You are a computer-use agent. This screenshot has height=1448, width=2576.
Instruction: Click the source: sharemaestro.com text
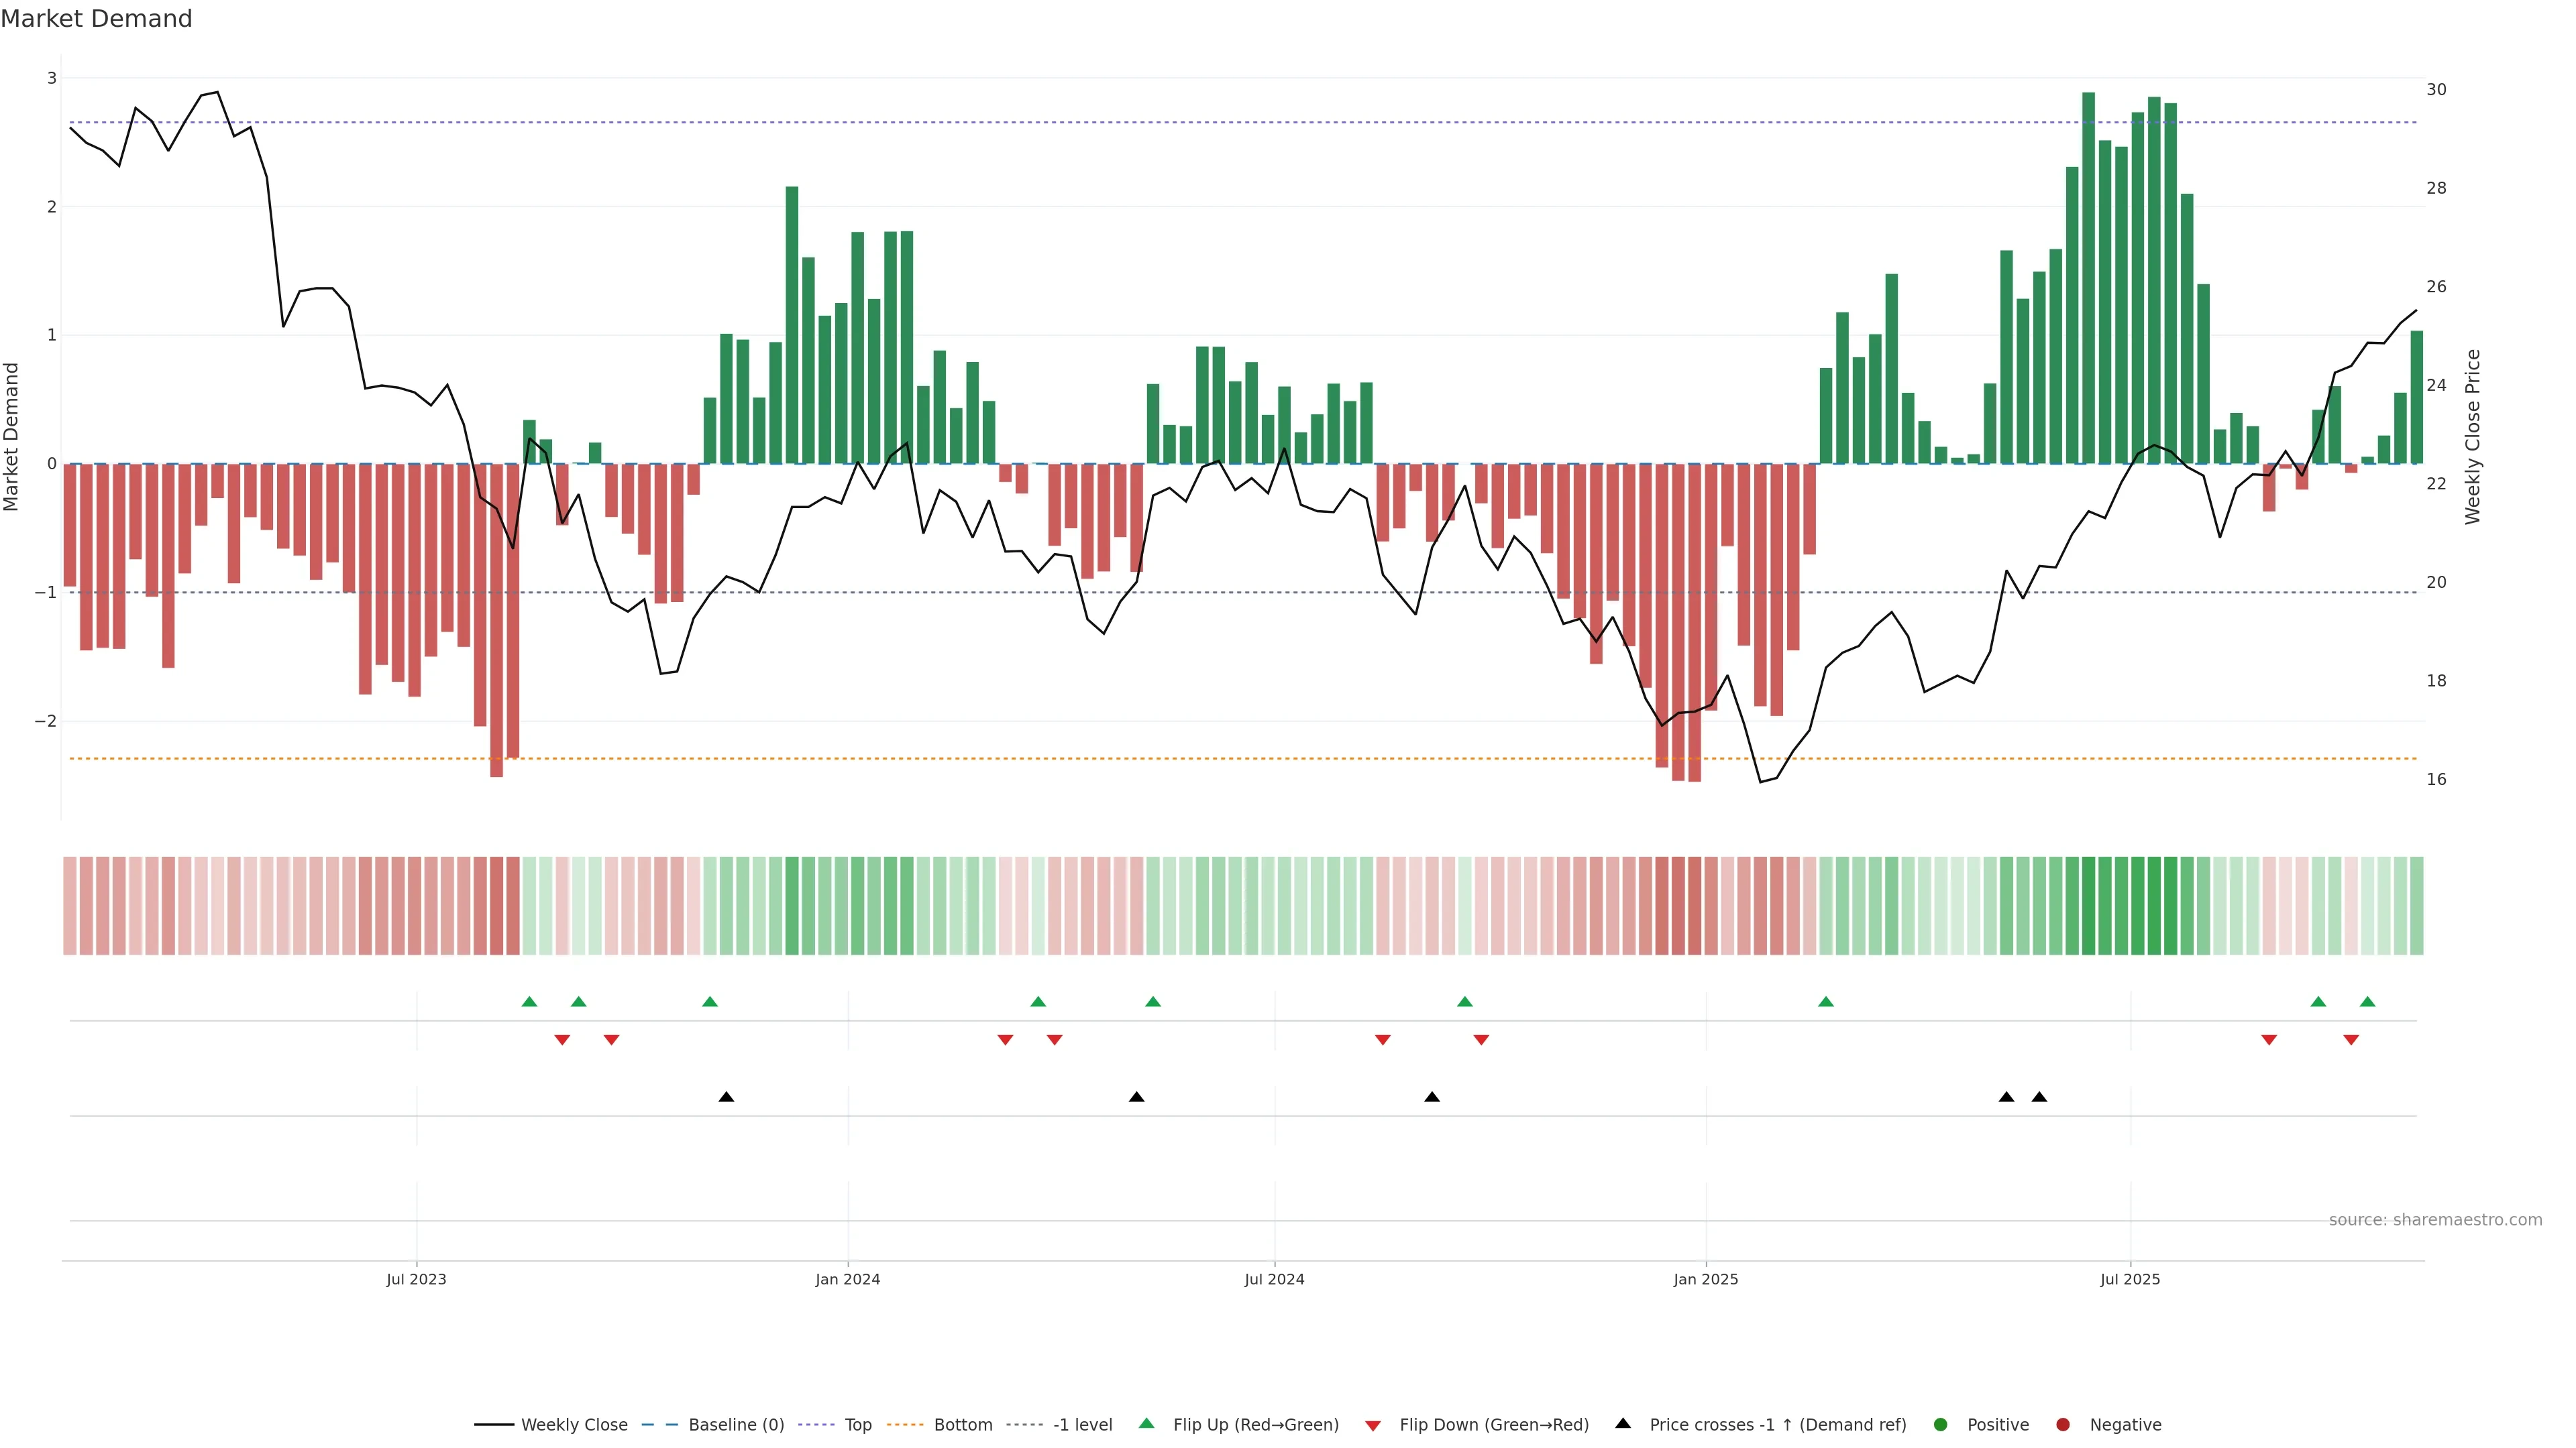click(2435, 1220)
